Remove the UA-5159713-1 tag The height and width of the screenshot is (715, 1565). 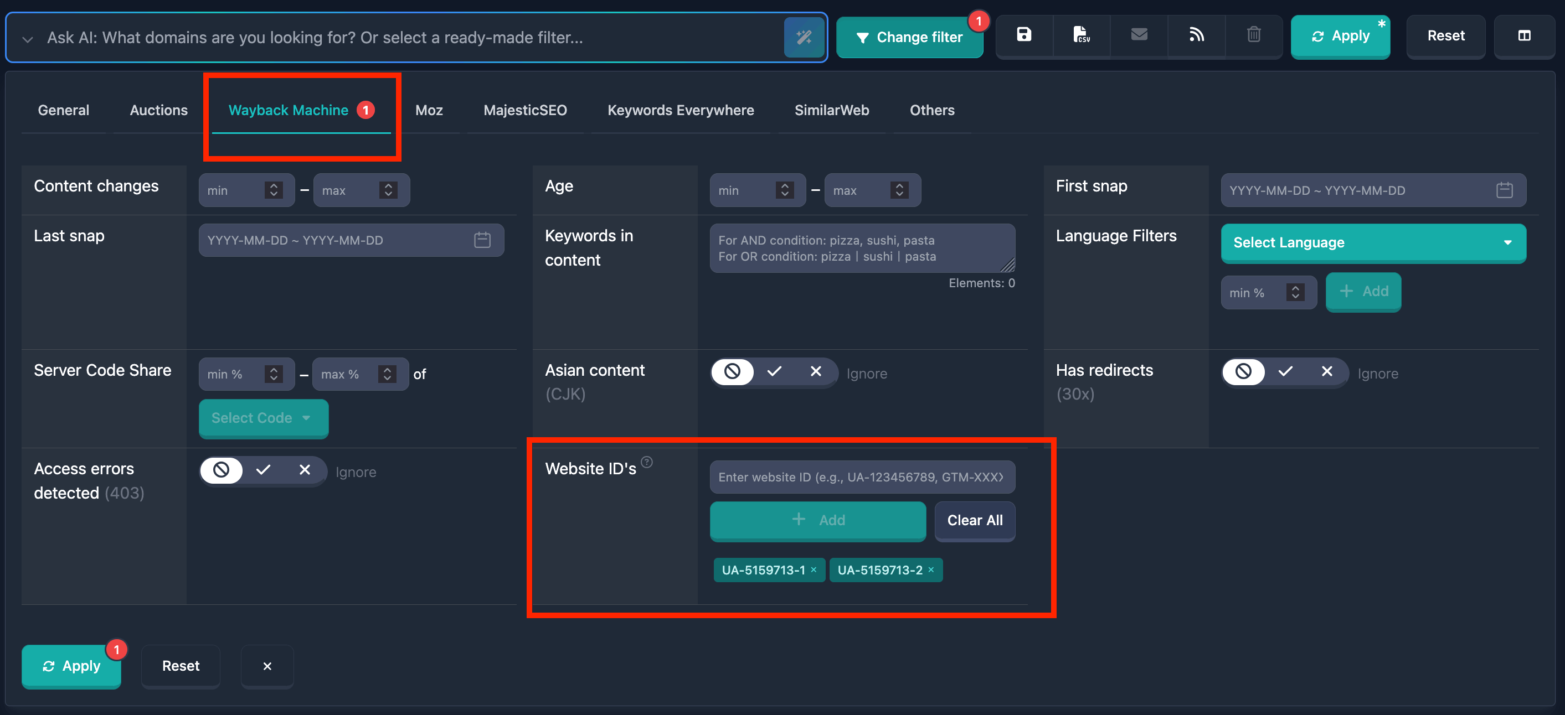point(814,569)
